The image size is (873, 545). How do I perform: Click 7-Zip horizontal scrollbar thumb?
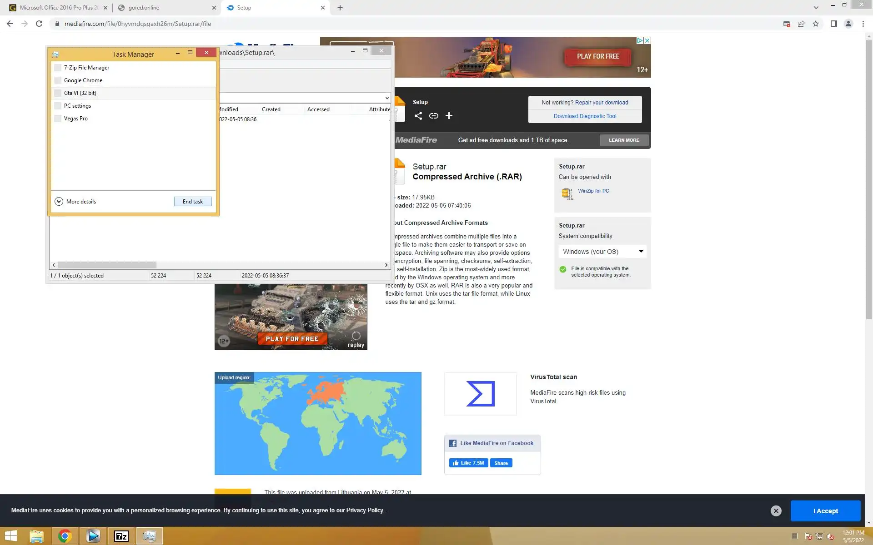pos(107,265)
